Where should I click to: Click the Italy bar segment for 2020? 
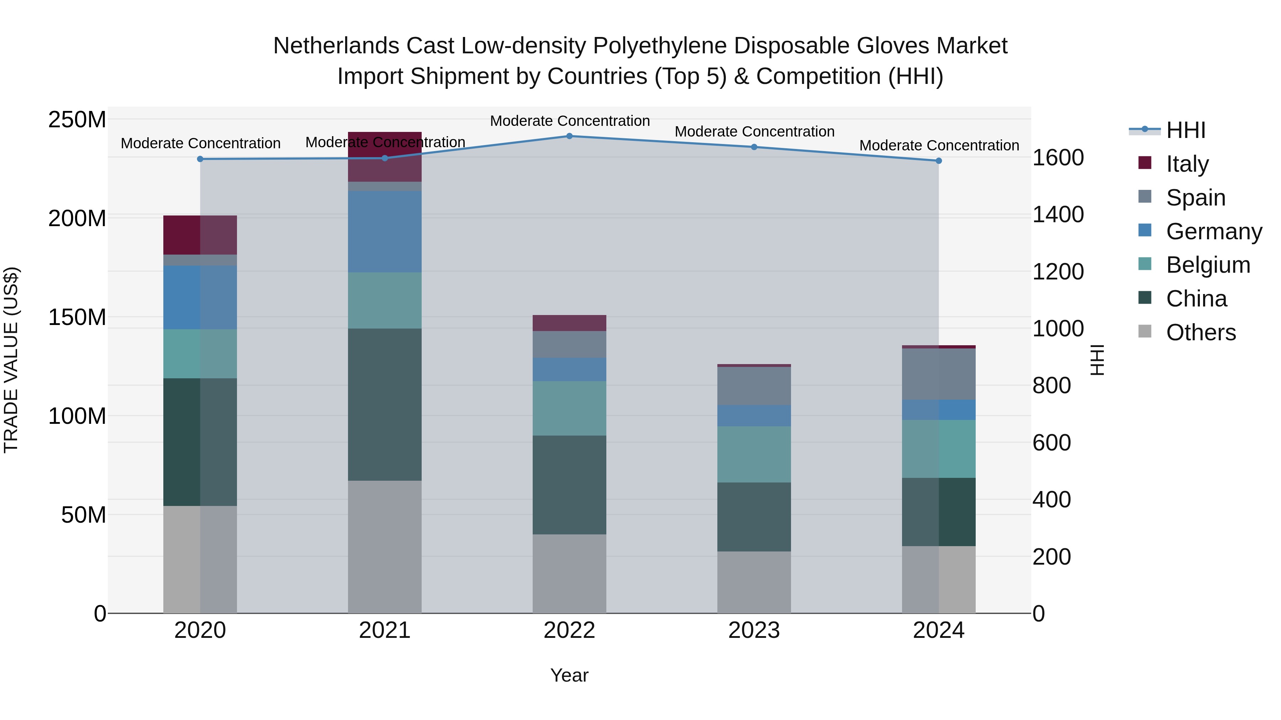pyautogui.click(x=200, y=235)
